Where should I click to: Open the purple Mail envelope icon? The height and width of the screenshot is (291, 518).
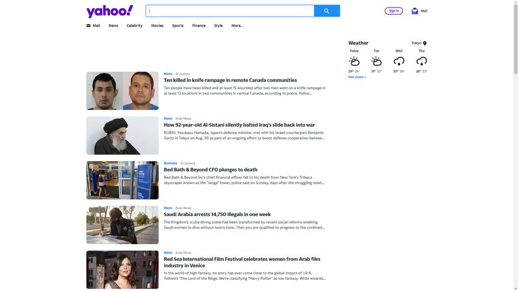(x=414, y=11)
